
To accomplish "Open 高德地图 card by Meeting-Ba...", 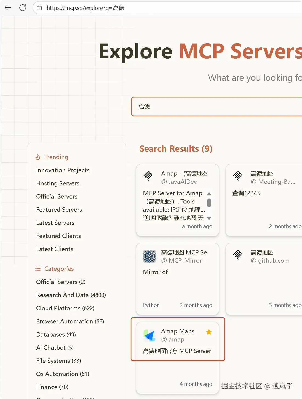I will 262,173.
